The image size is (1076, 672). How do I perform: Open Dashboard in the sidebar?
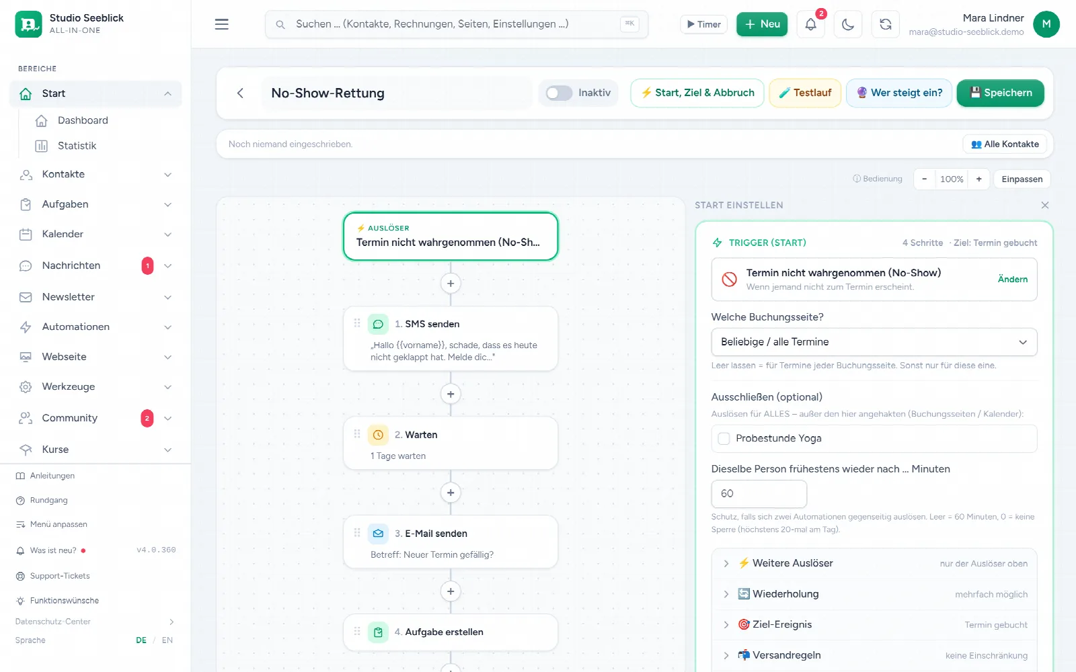pos(83,120)
